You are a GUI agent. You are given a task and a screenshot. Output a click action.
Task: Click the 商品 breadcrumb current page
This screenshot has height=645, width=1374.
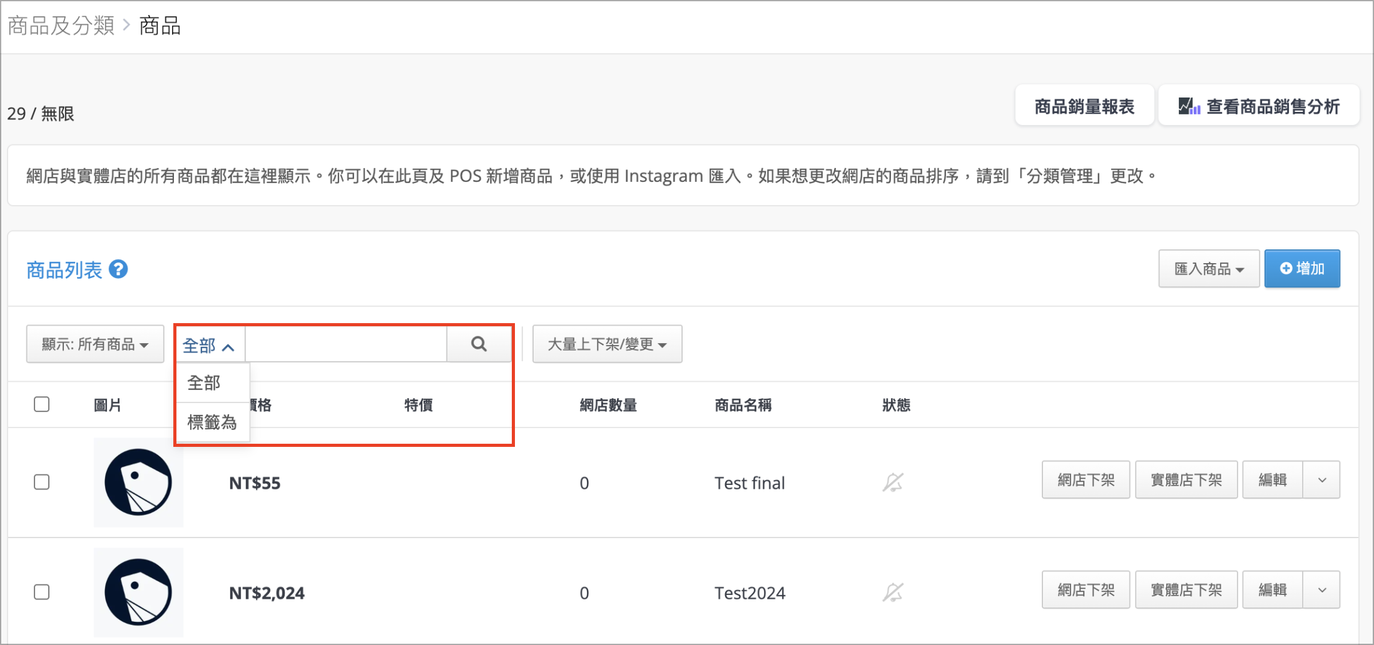(160, 26)
